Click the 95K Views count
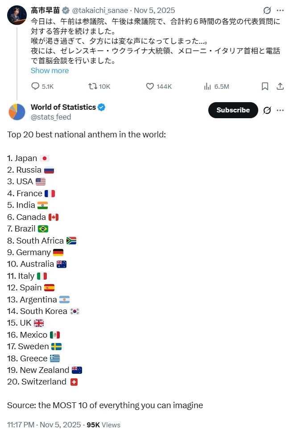 click(x=103, y=425)
